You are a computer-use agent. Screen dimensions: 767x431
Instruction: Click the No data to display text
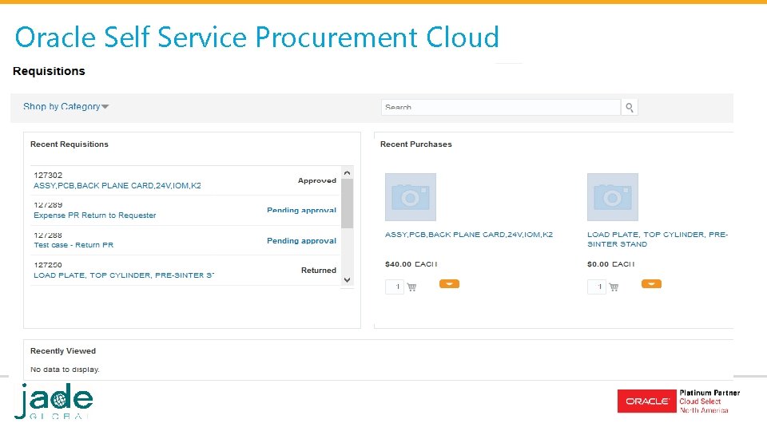click(x=65, y=370)
